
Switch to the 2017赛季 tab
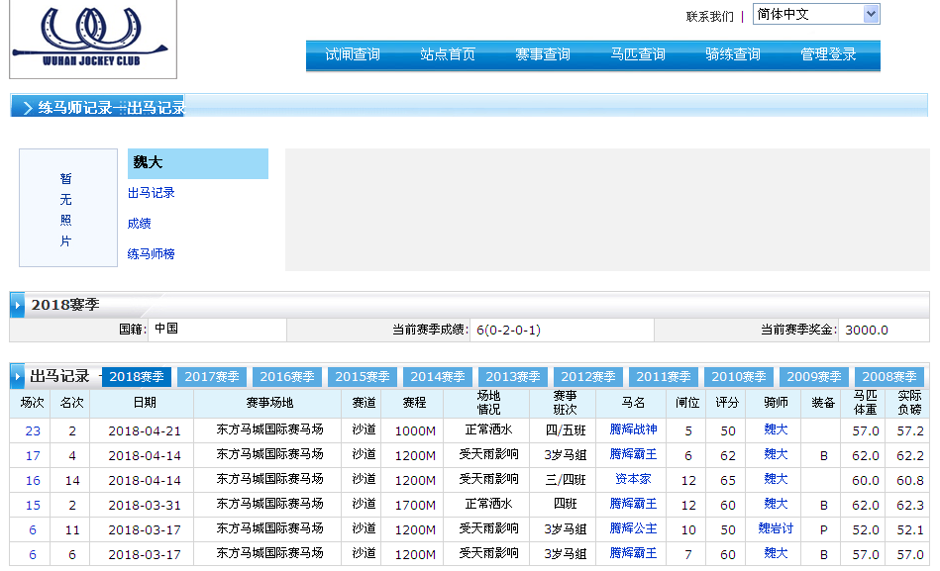pyautogui.click(x=213, y=377)
